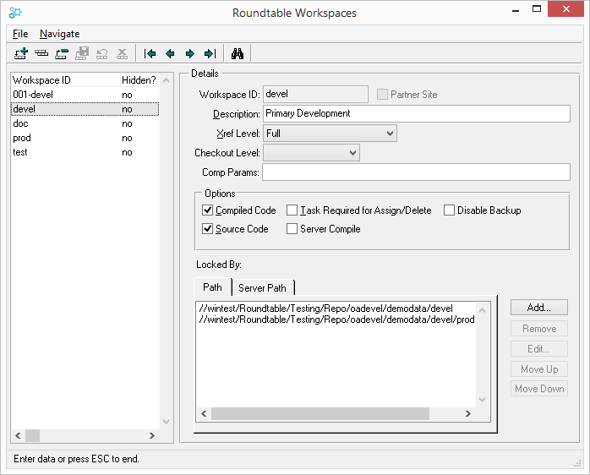Click path list scroll up arrow
Viewport: 590px width, 475px height.
[x=482, y=310]
